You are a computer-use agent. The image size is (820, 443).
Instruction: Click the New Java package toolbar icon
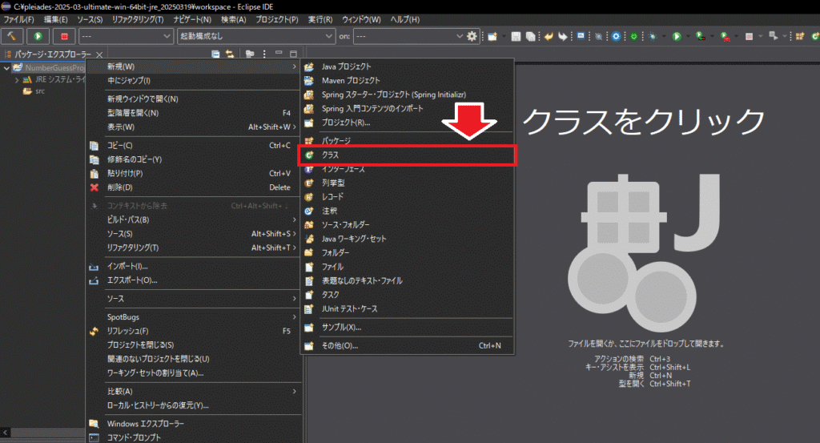click(x=800, y=36)
